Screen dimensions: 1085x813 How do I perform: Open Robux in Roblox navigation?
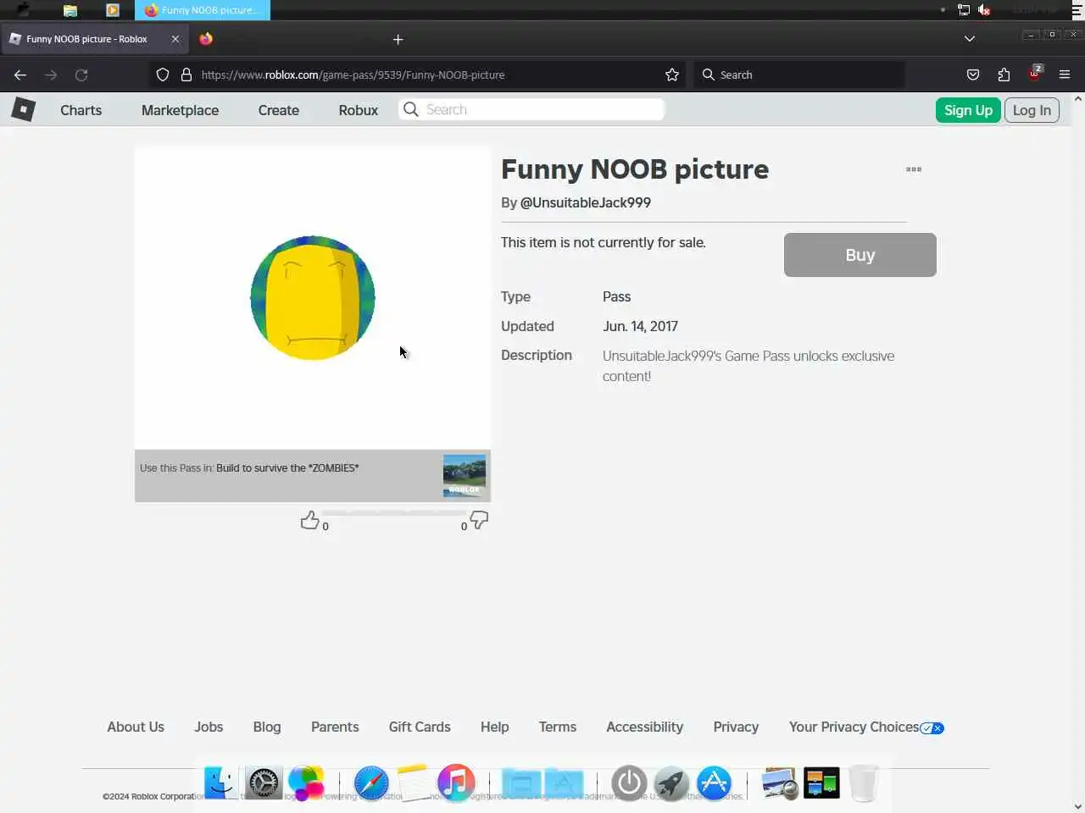(x=358, y=110)
